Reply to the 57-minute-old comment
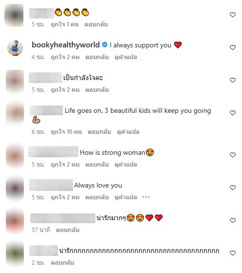The width and height of the screenshot is (242, 273). coord(68,230)
